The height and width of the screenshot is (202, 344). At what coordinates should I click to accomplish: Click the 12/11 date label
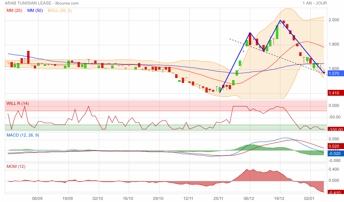[x=188, y=199]
